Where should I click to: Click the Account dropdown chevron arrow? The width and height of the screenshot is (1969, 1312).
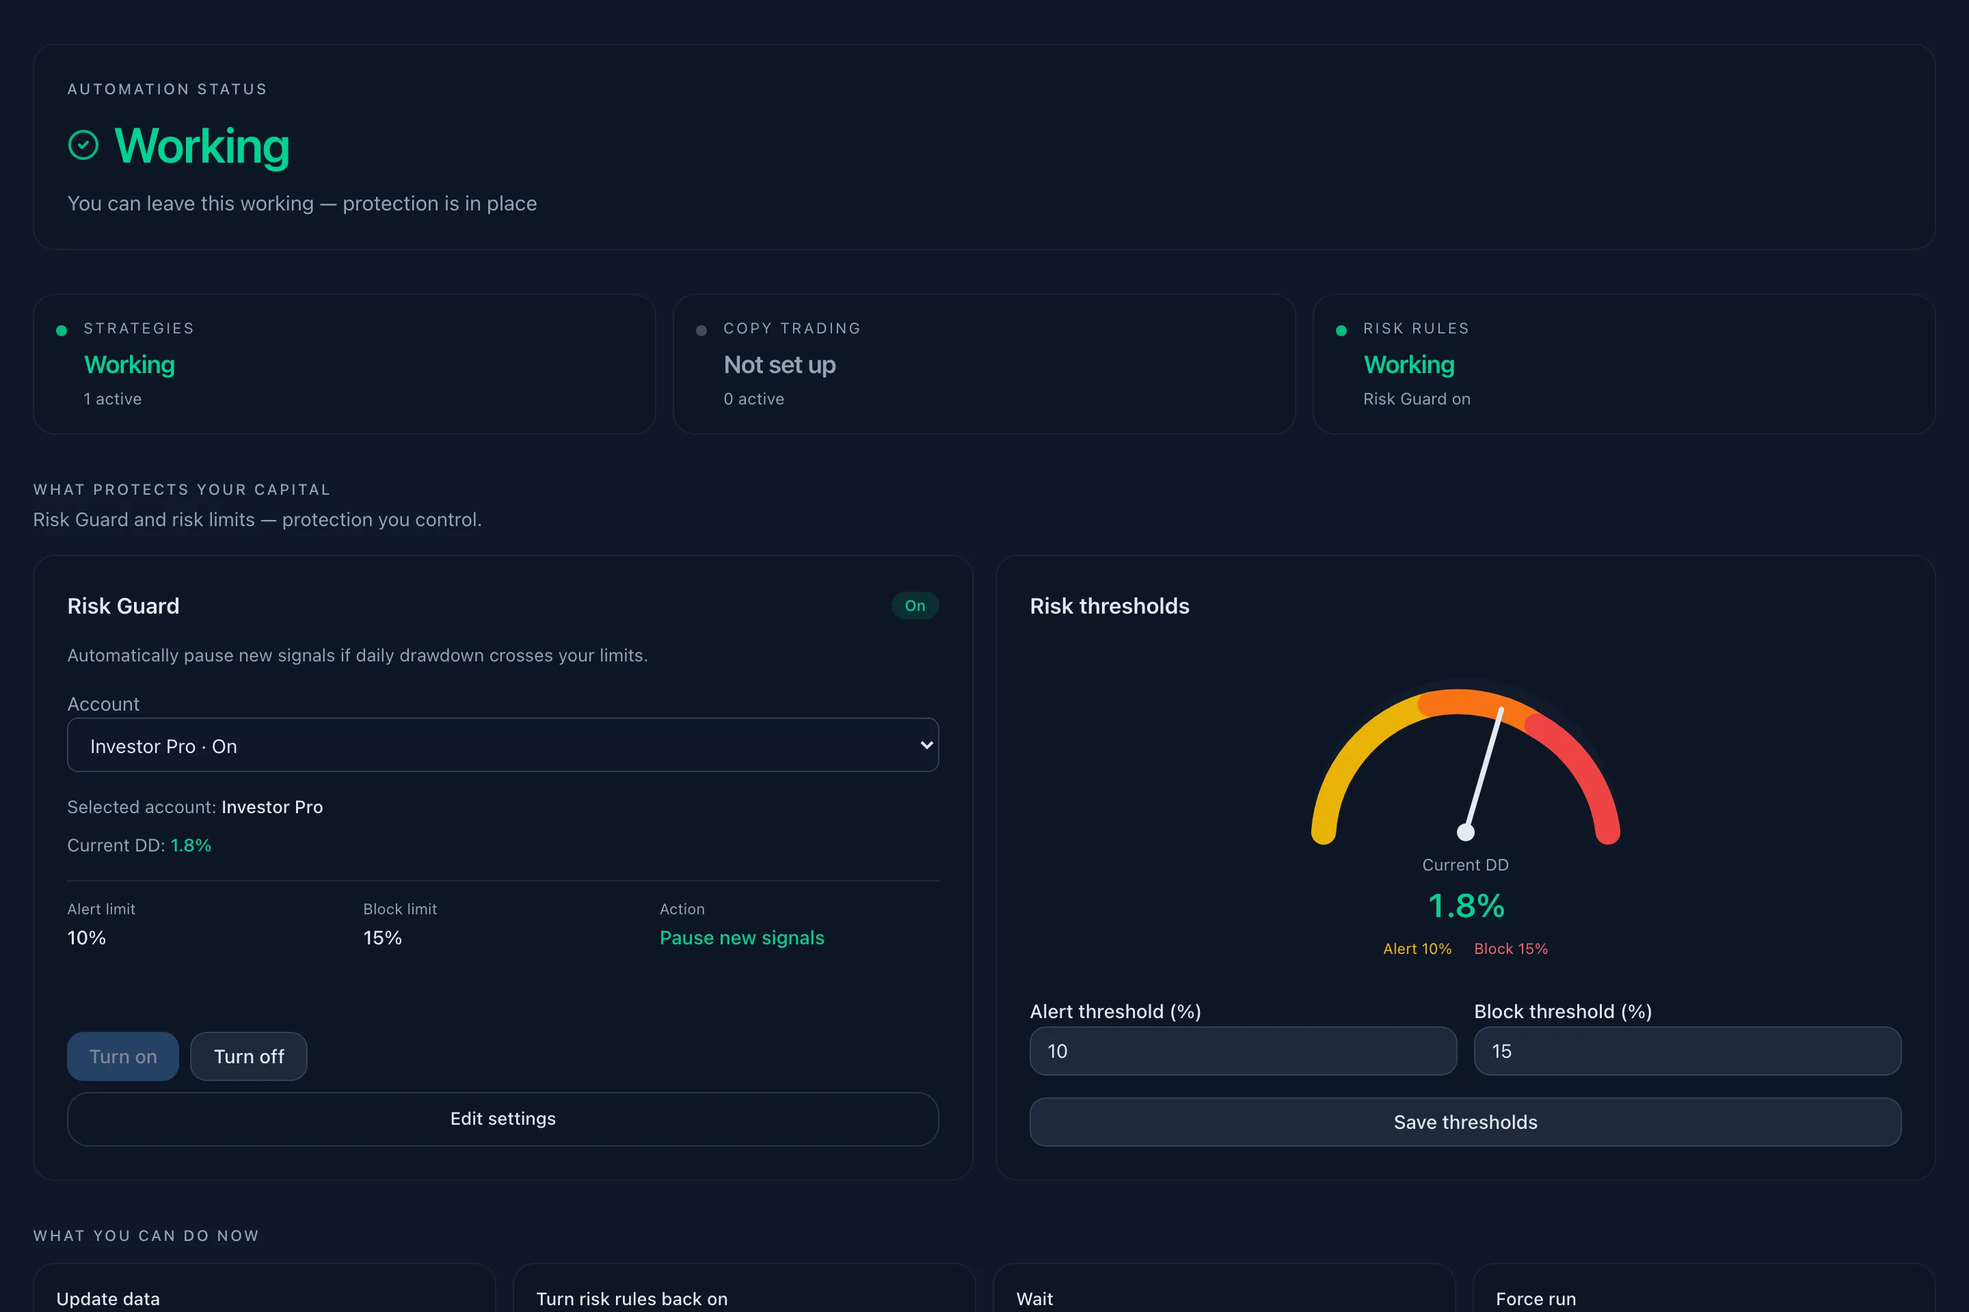pyautogui.click(x=926, y=745)
